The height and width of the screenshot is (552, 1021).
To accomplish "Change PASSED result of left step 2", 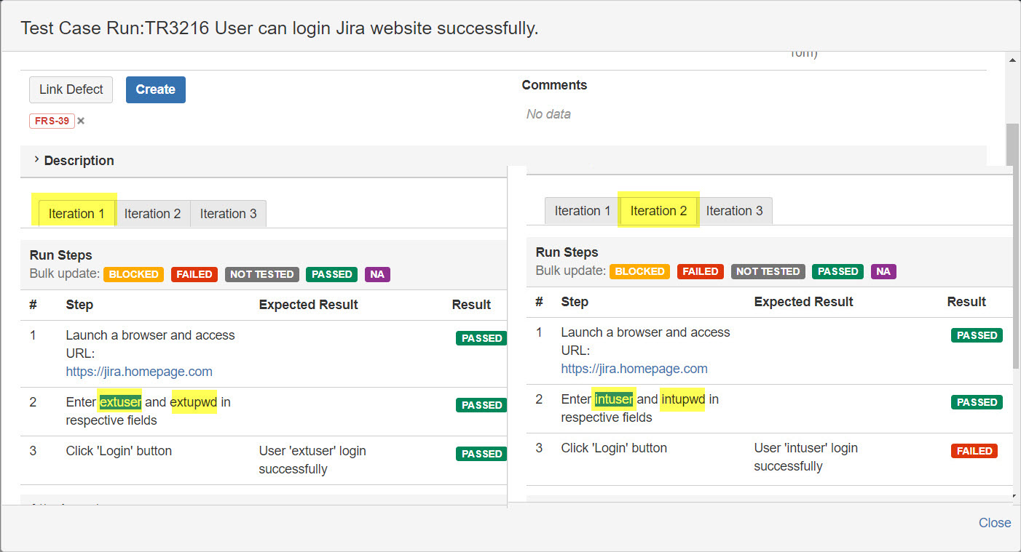I will tap(481, 405).
